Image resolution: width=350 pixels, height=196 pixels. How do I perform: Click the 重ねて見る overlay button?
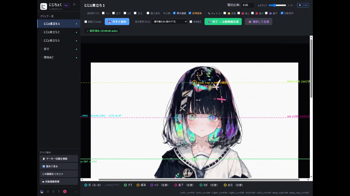click(59, 166)
